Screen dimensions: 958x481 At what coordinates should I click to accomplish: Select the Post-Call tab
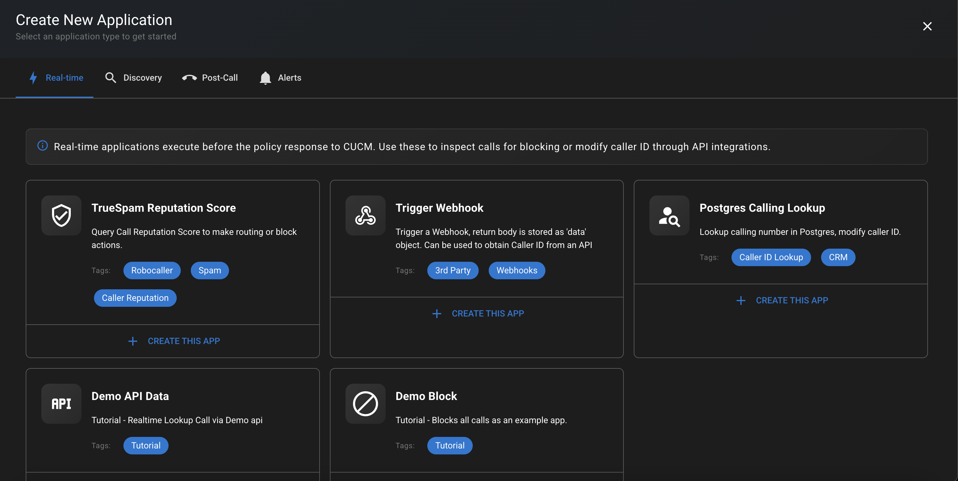coord(210,78)
